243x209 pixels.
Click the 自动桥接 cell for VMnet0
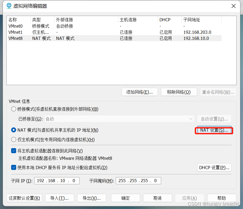[x=65, y=26]
